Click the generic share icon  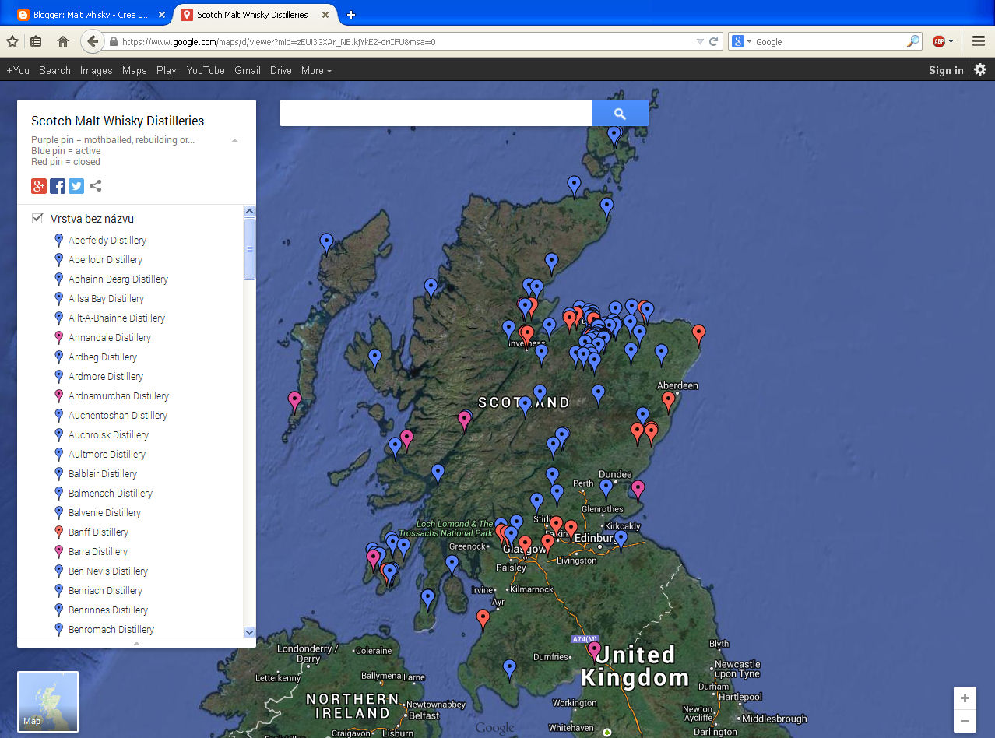pyautogui.click(x=95, y=186)
